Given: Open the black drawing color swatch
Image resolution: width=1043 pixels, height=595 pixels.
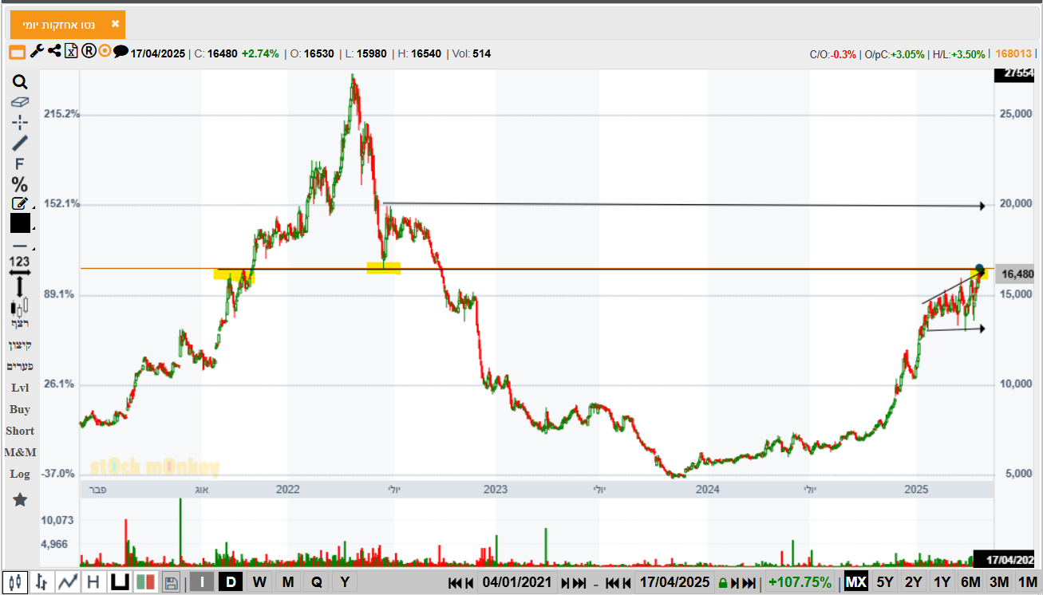Looking at the screenshot, I should [20, 223].
